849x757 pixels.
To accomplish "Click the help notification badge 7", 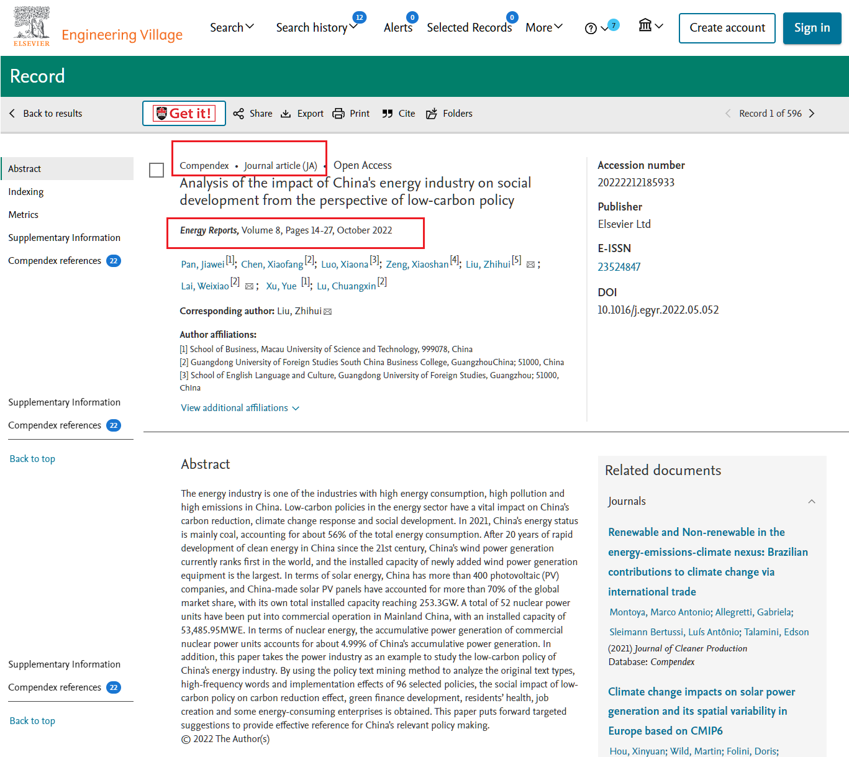I will pos(614,25).
